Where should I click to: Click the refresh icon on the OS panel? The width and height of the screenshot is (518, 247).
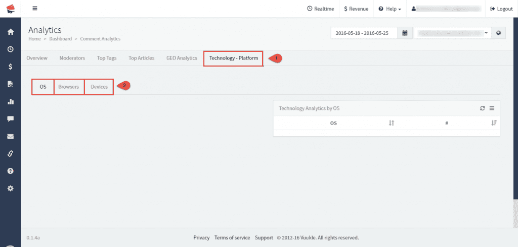click(483, 108)
